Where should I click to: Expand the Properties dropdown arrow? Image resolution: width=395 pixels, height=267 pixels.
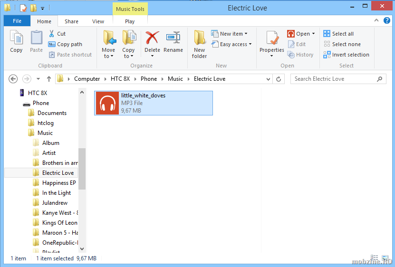click(272, 56)
